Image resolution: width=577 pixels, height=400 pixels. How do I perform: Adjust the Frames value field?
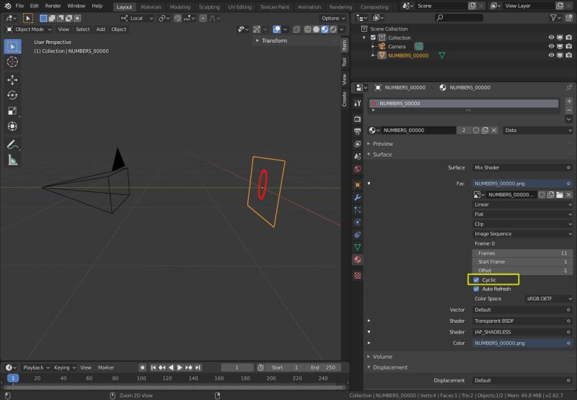click(522, 253)
